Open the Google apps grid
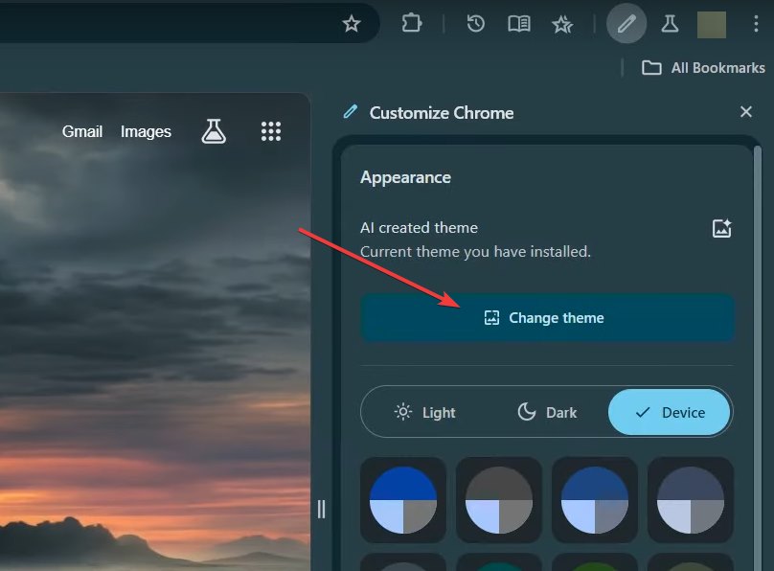The image size is (774, 571). click(271, 131)
